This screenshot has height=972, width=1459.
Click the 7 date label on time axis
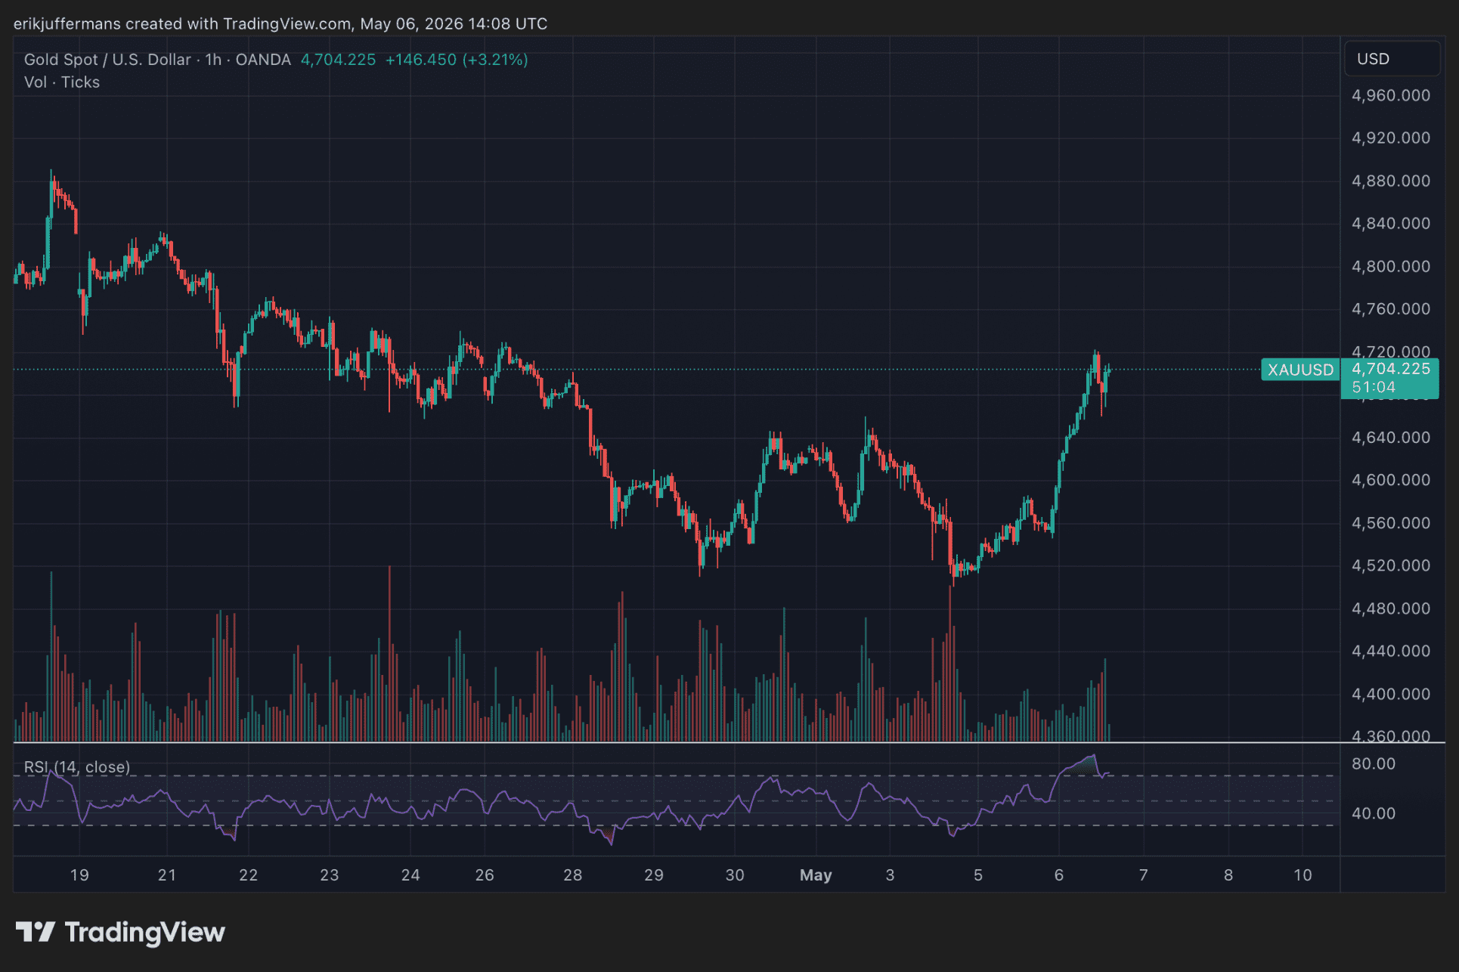tap(1144, 875)
